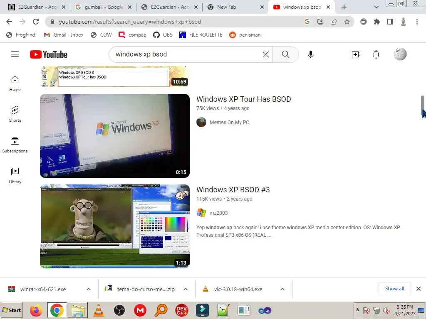This screenshot has width=426, height=319.
Task: Expand options for winrar-x64-621.exe download
Action: (89, 289)
